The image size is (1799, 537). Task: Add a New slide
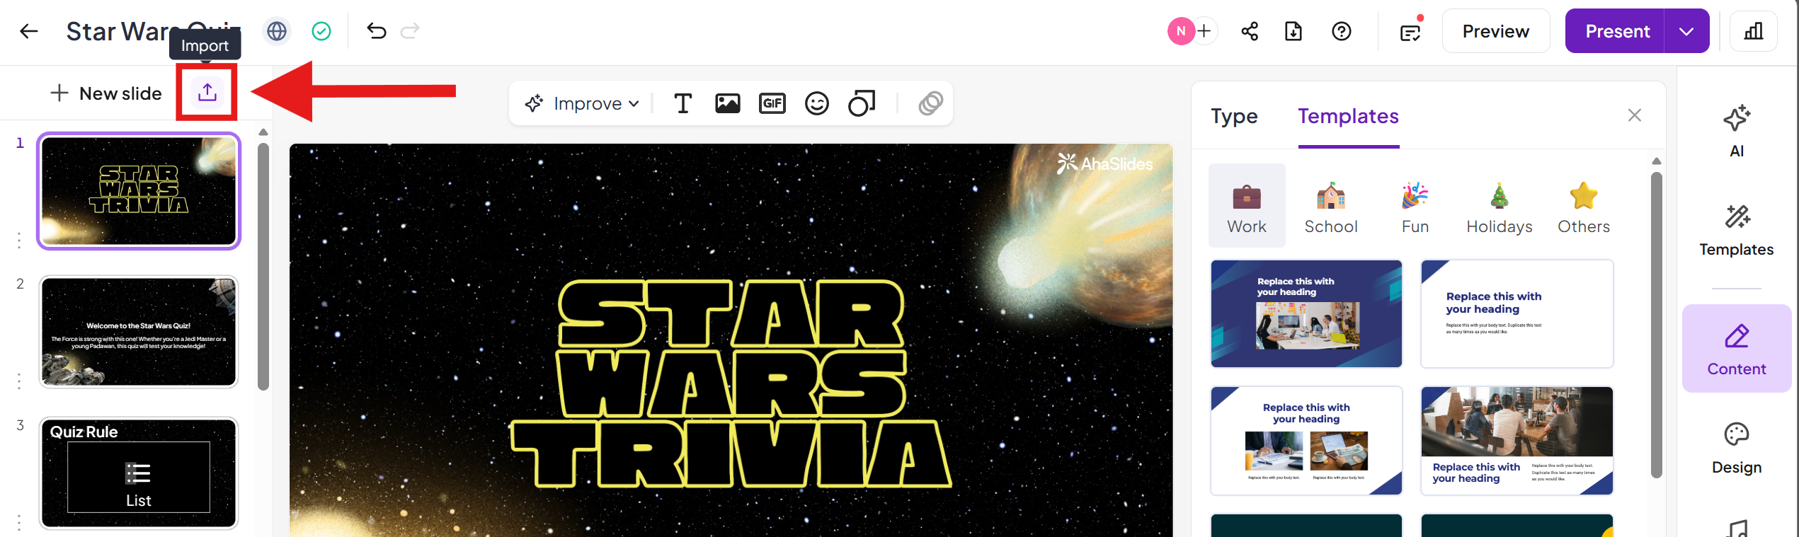point(107,93)
